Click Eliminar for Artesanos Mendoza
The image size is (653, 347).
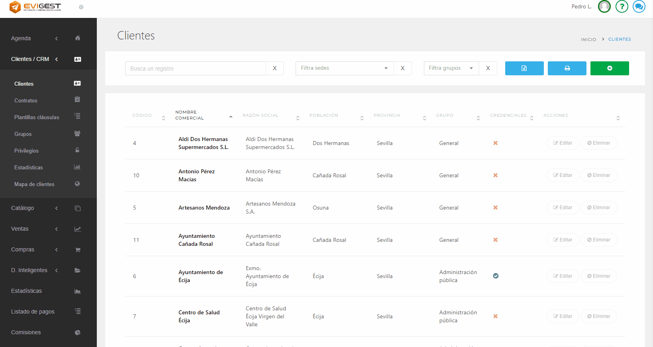598,208
